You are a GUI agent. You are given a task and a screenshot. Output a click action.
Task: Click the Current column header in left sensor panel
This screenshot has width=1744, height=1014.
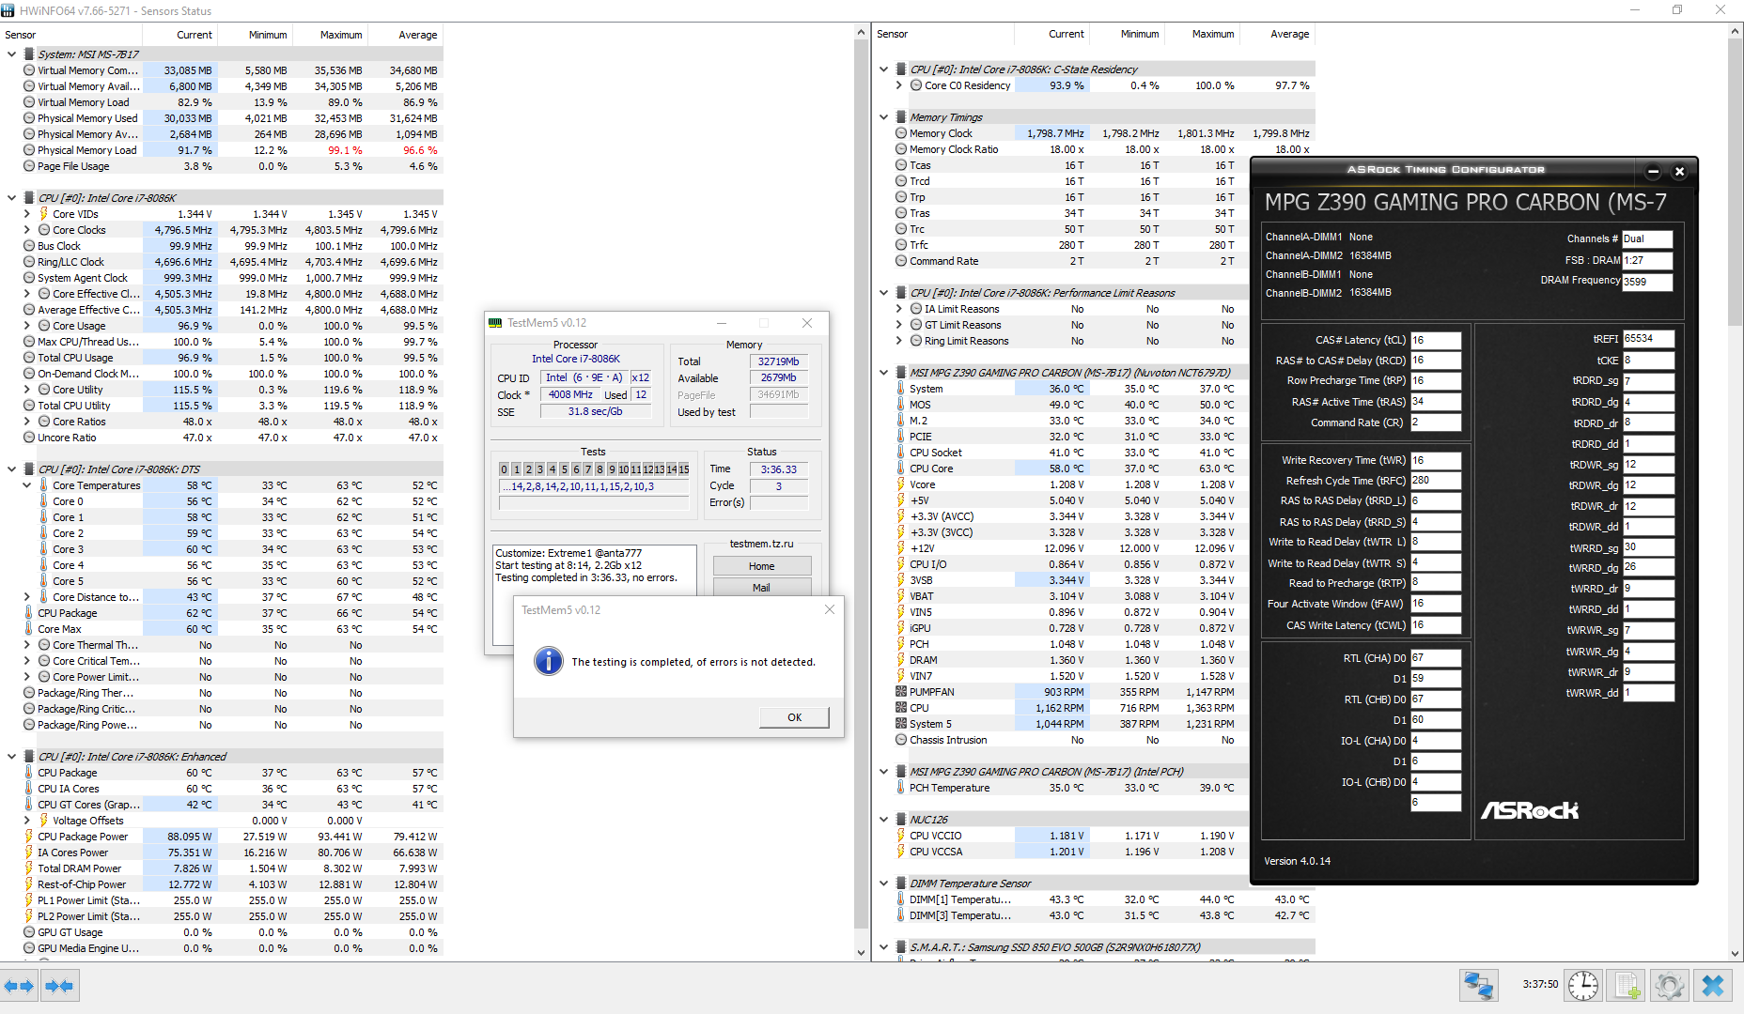tap(180, 35)
